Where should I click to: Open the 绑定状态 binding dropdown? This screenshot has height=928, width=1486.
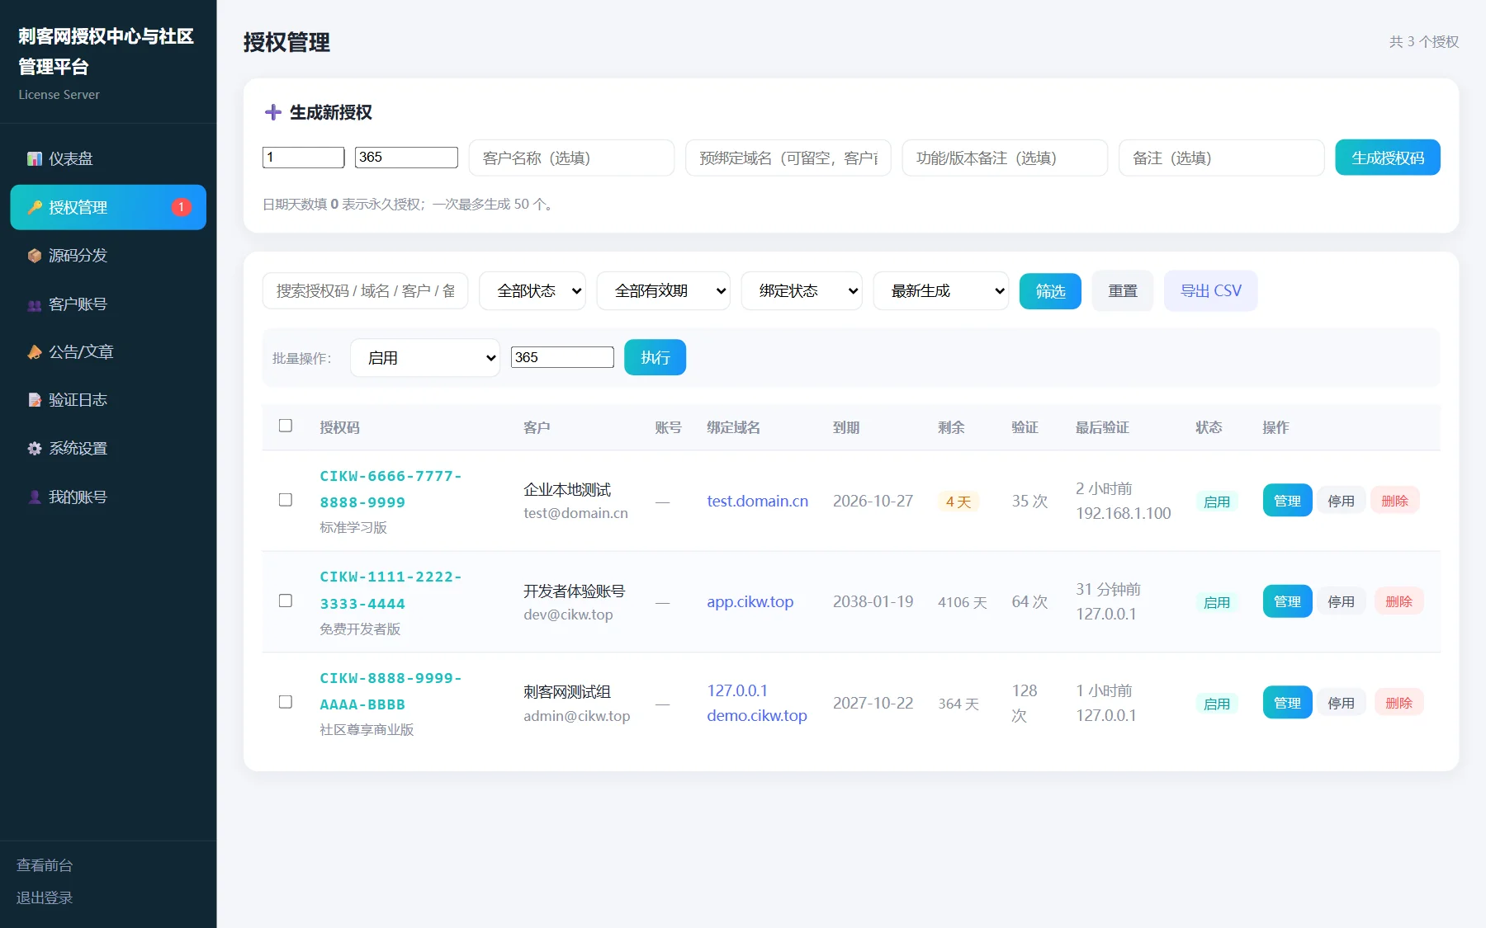(802, 290)
